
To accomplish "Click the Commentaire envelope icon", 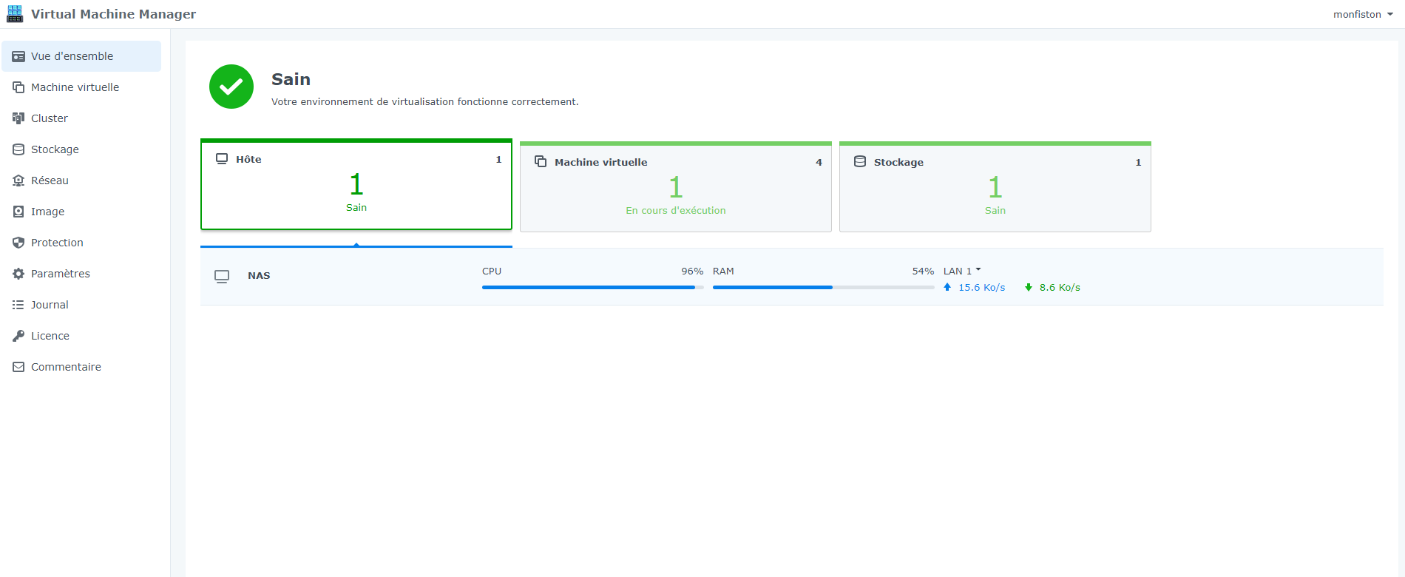I will pos(18,367).
